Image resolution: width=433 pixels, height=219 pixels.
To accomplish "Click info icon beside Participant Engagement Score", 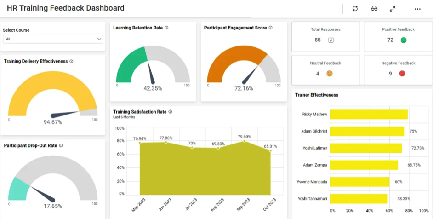I will pyautogui.click(x=271, y=28).
